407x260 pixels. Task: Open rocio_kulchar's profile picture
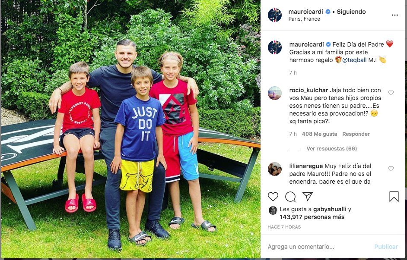pyautogui.click(x=275, y=93)
